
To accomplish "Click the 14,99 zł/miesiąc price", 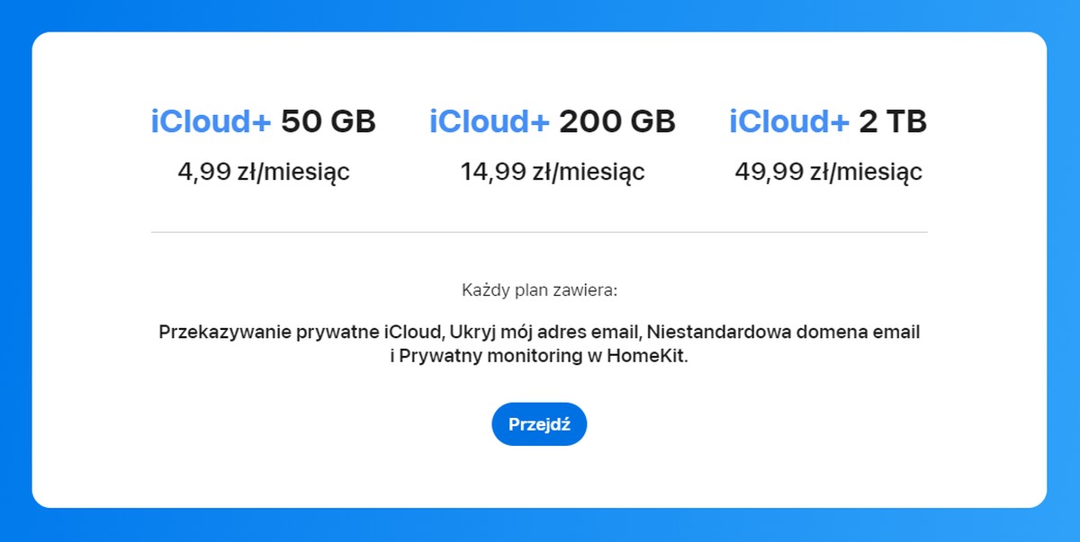I will 553,171.
